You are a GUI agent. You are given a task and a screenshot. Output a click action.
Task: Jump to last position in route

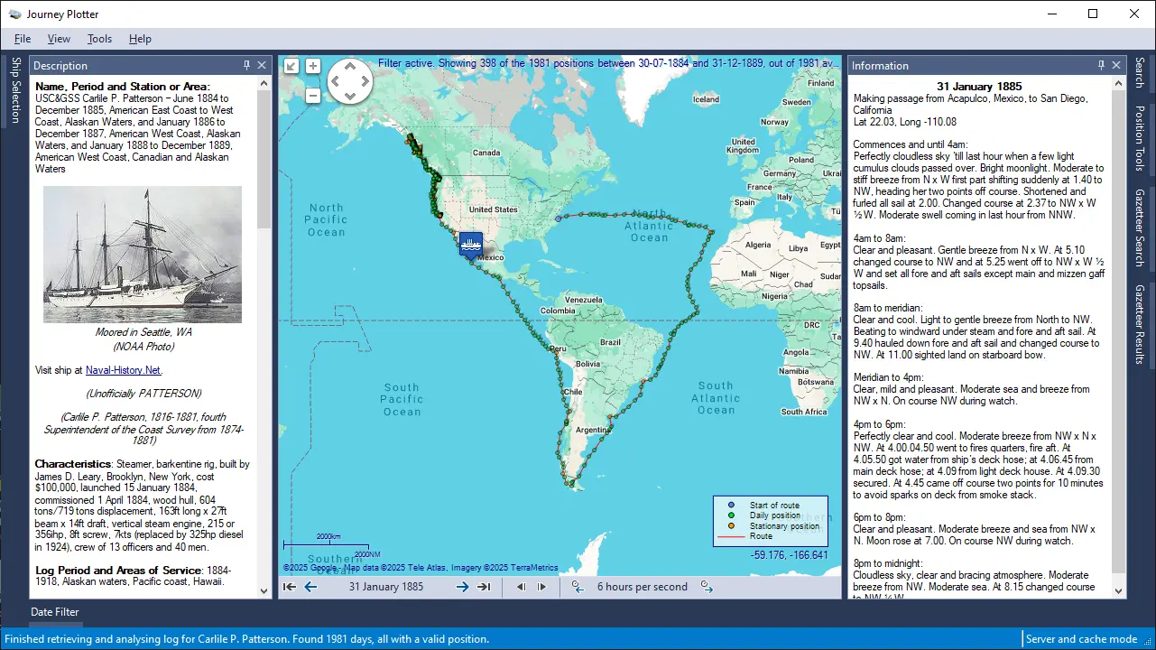click(x=484, y=587)
